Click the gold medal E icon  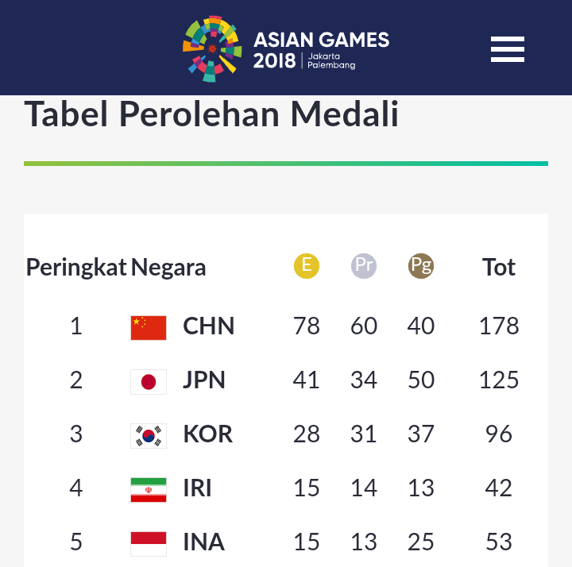point(307,266)
